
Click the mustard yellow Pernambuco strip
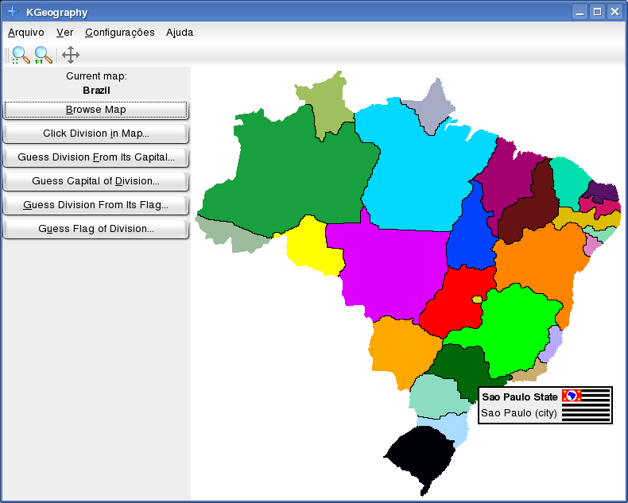pos(581,219)
